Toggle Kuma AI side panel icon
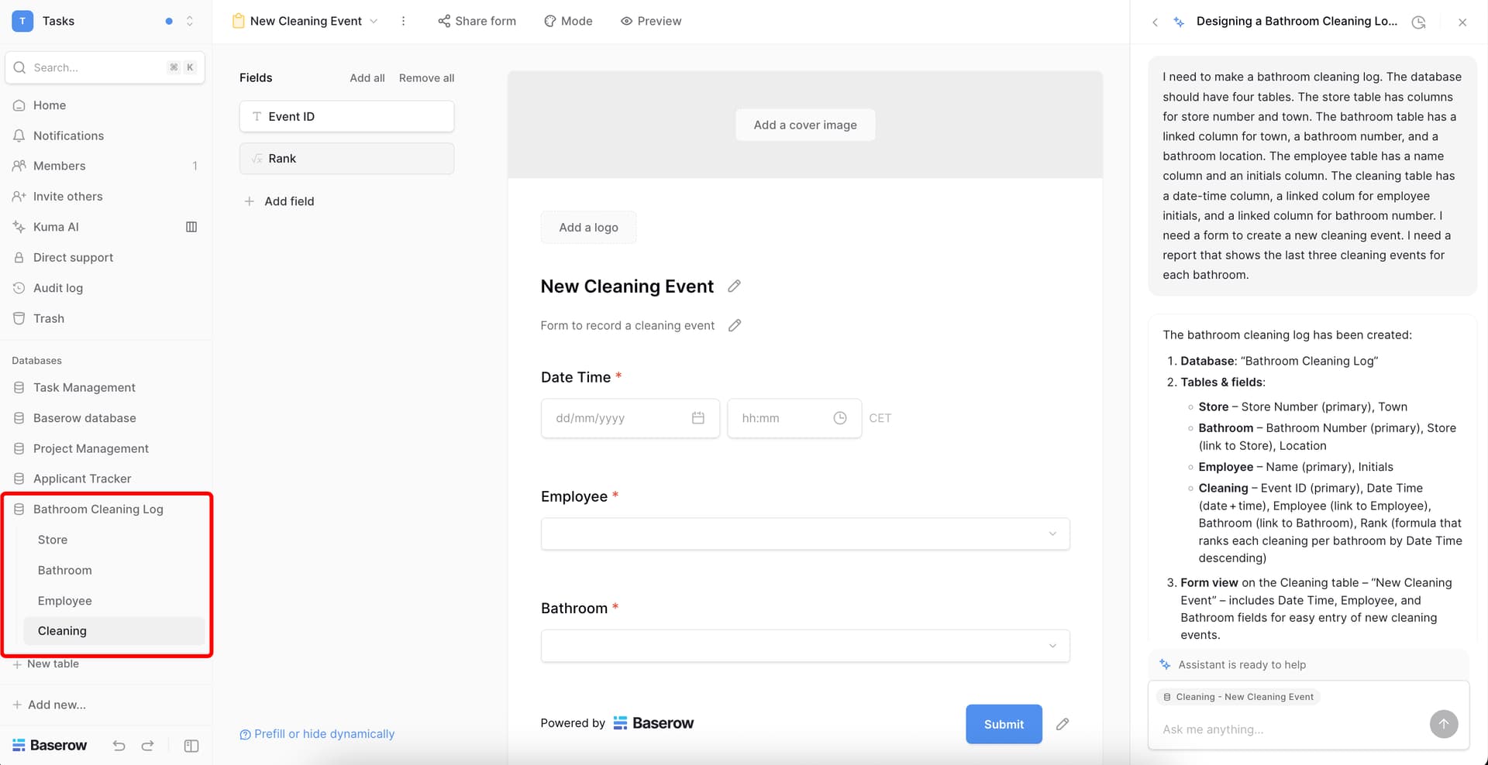This screenshot has width=1488, height=765. pyautogui.click(x=191, y=227)
